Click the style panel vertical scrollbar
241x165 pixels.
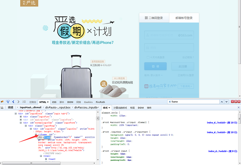240,119
